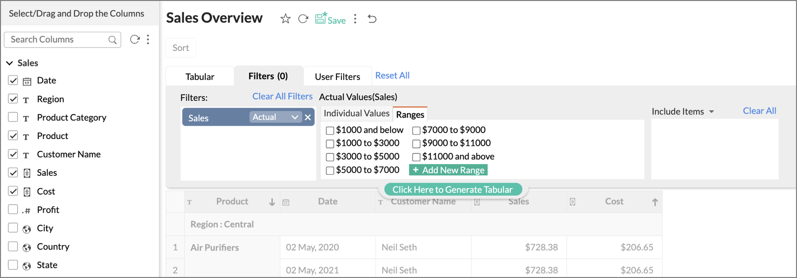Remove the Sales filter with X

308,117
